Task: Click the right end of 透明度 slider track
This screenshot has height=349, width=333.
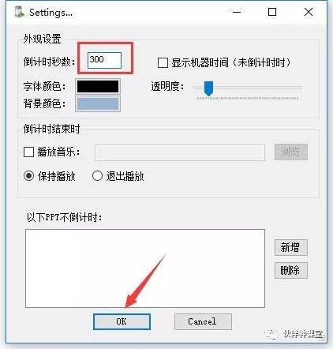Action: [300, 88]
